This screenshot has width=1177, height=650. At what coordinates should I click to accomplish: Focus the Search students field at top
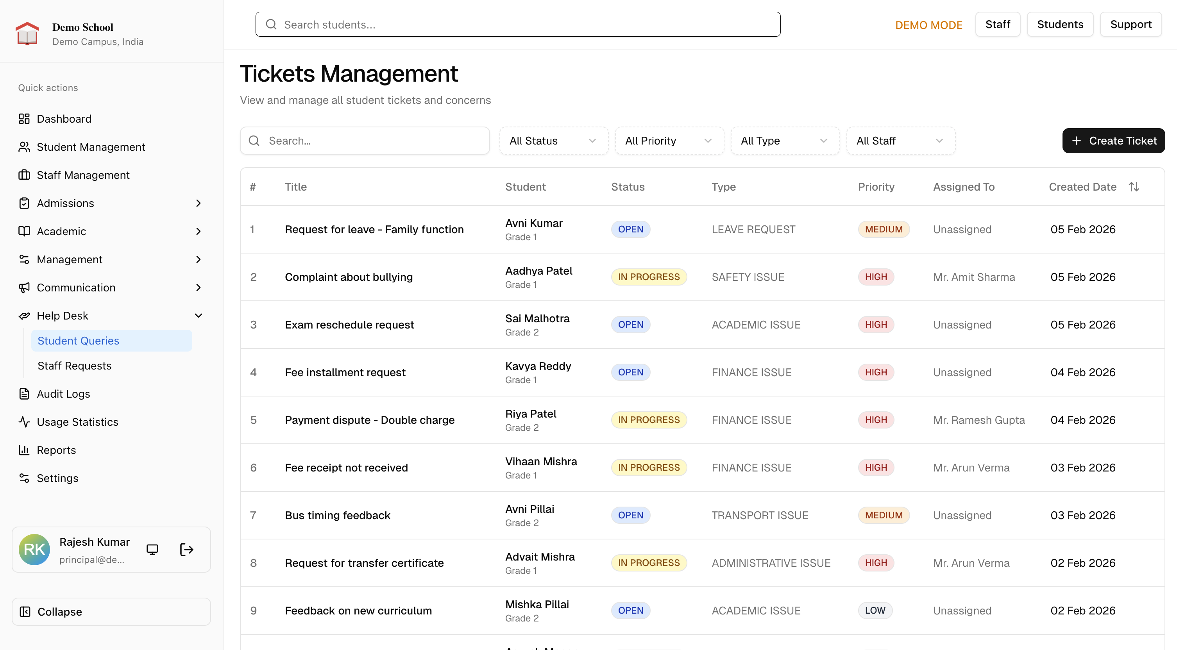click(x=518, y=24)
